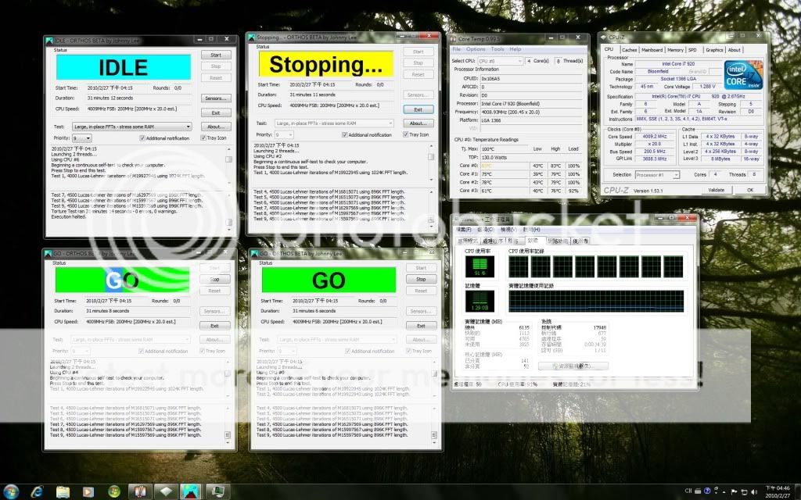Open Graphics tab in CPU-Z
Viewport: 801px width, 500px height.
pos(714,50)
